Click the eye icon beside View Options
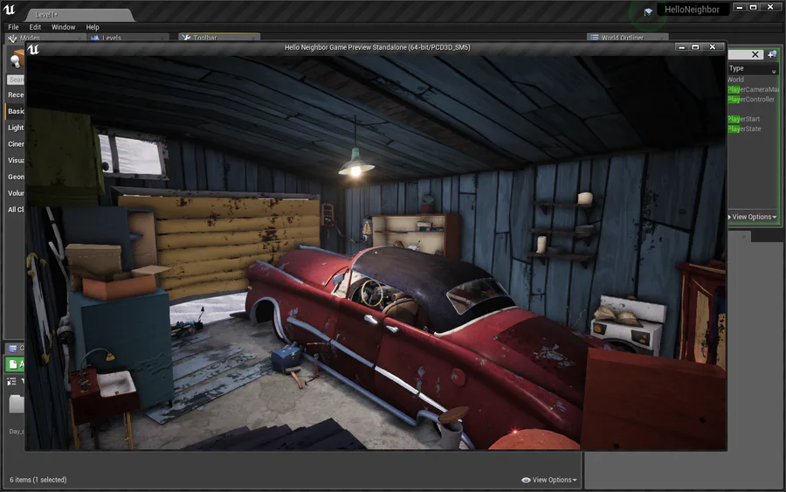Image resolution: width=786 pixels, height=492 pixels. tap(526, 480)
